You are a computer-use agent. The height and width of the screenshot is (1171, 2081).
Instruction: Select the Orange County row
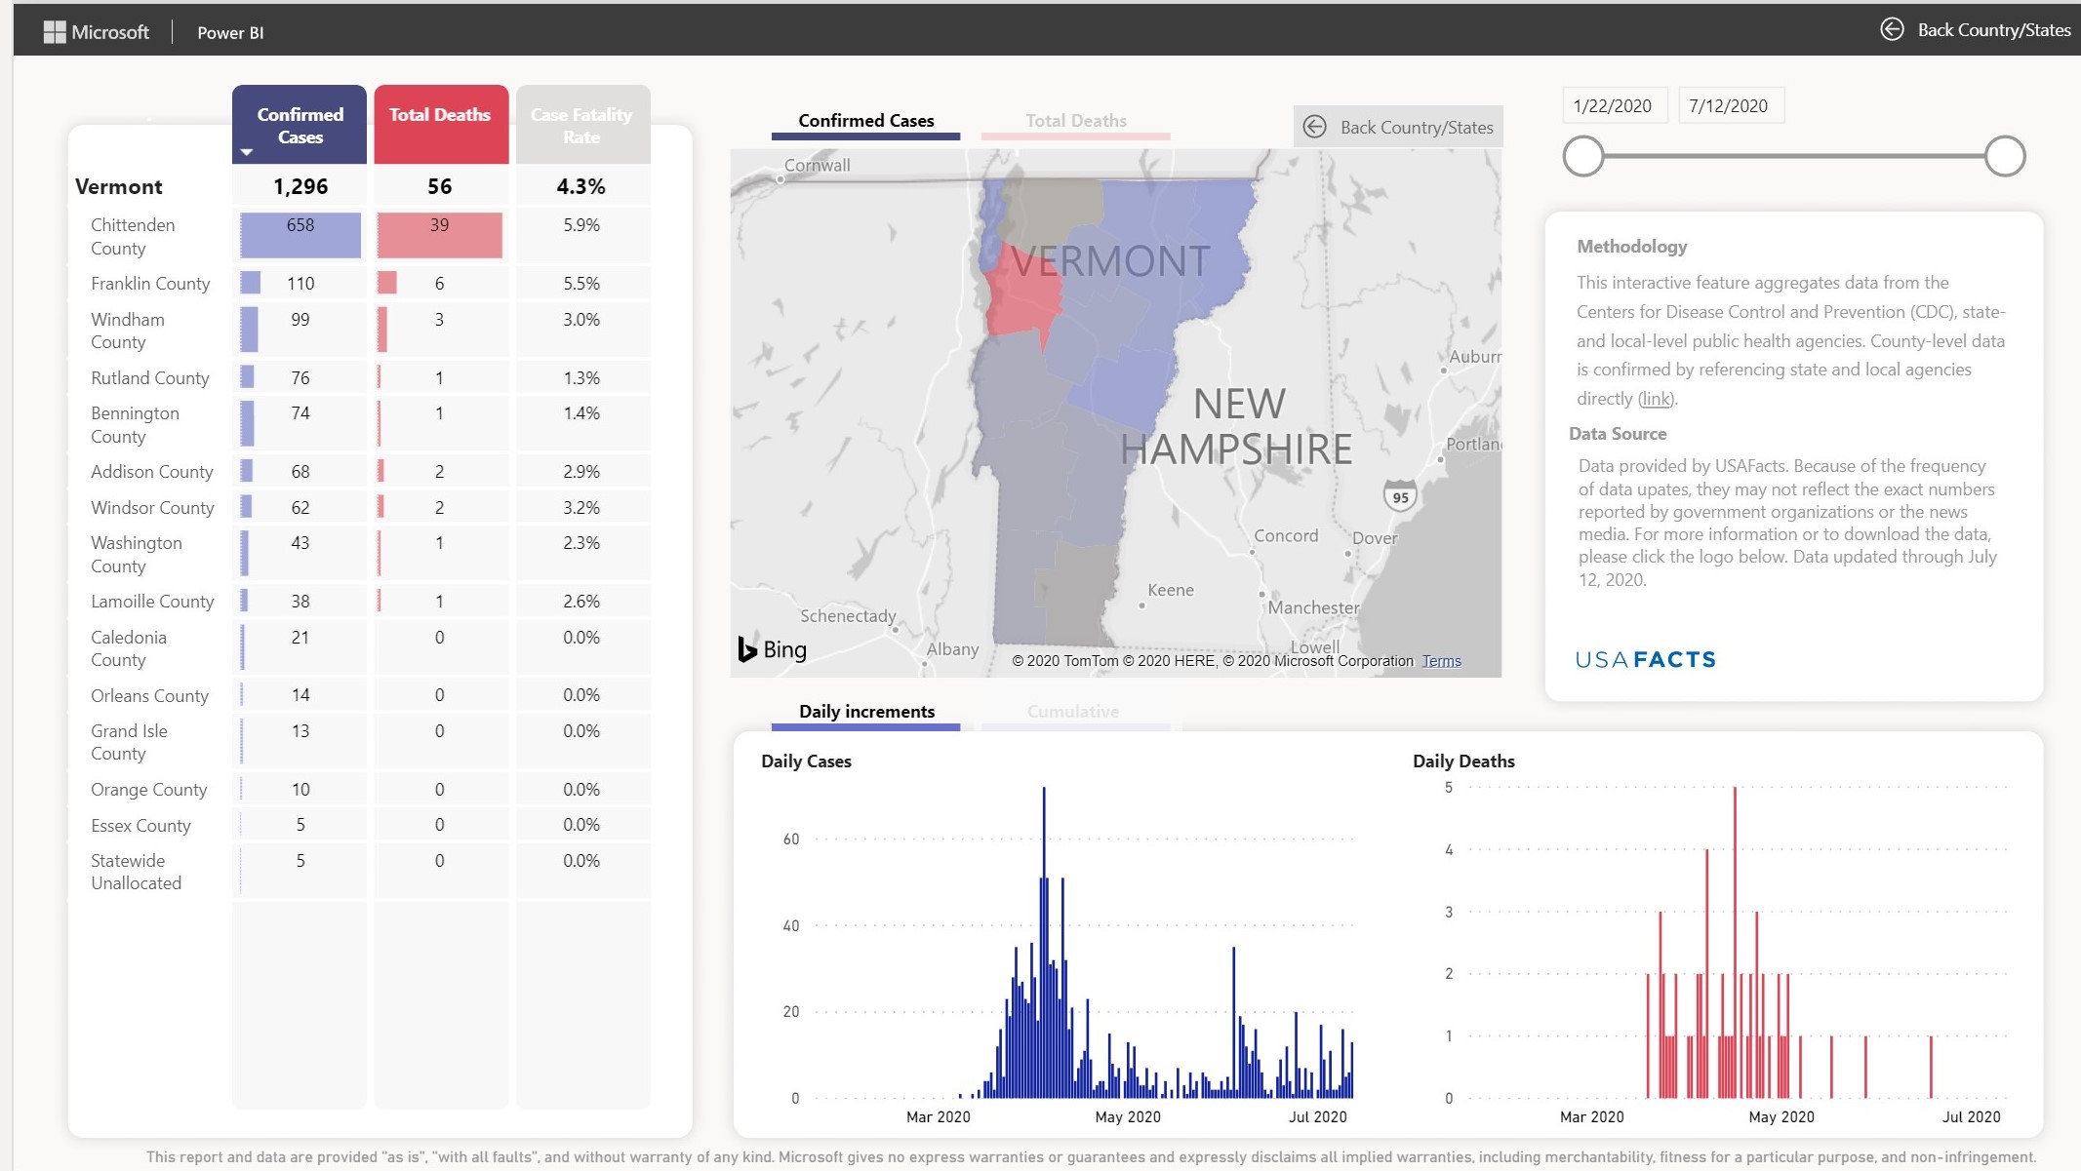[361, 789]
